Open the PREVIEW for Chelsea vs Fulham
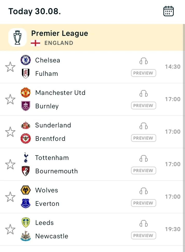 click(144, 73)
